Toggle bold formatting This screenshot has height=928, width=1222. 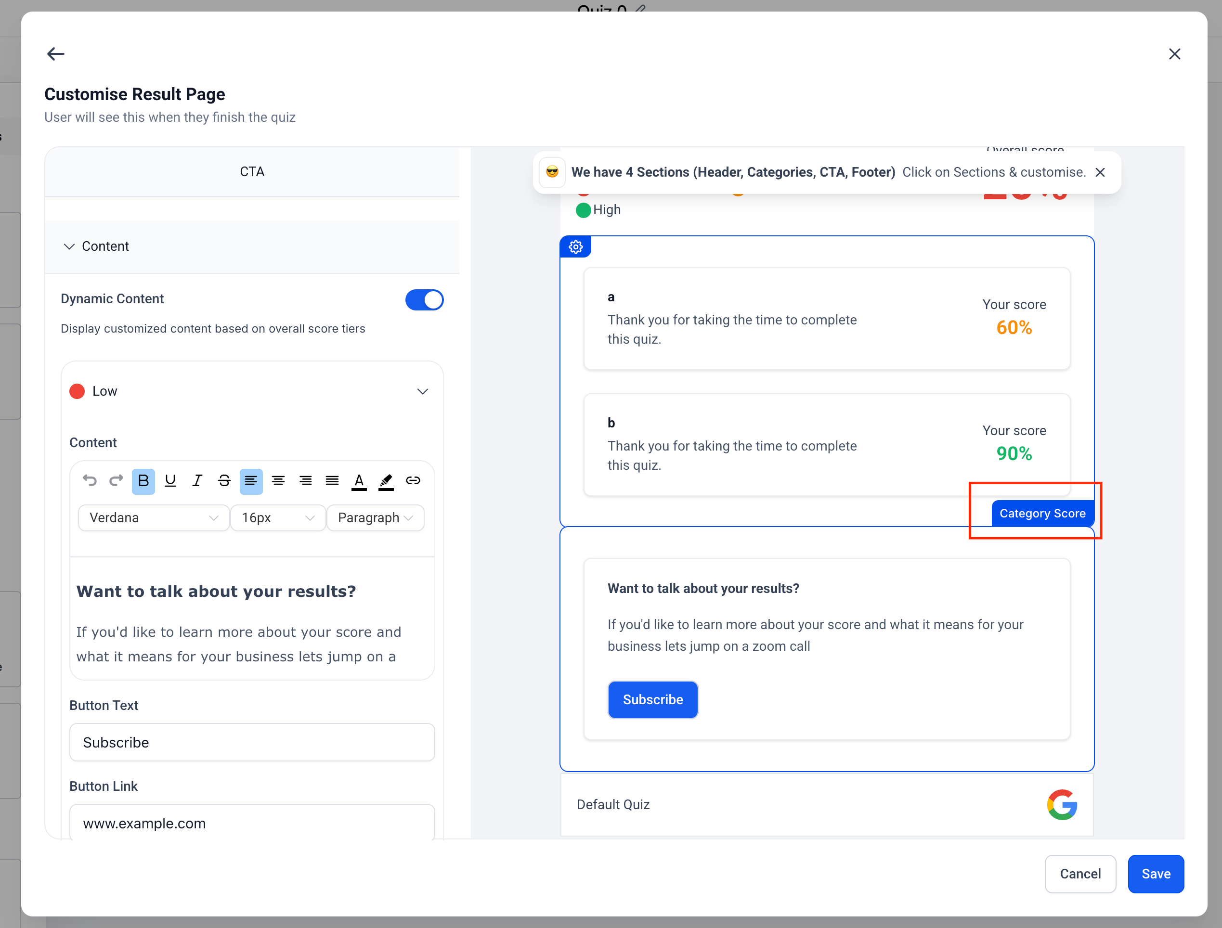click(143, 480)
